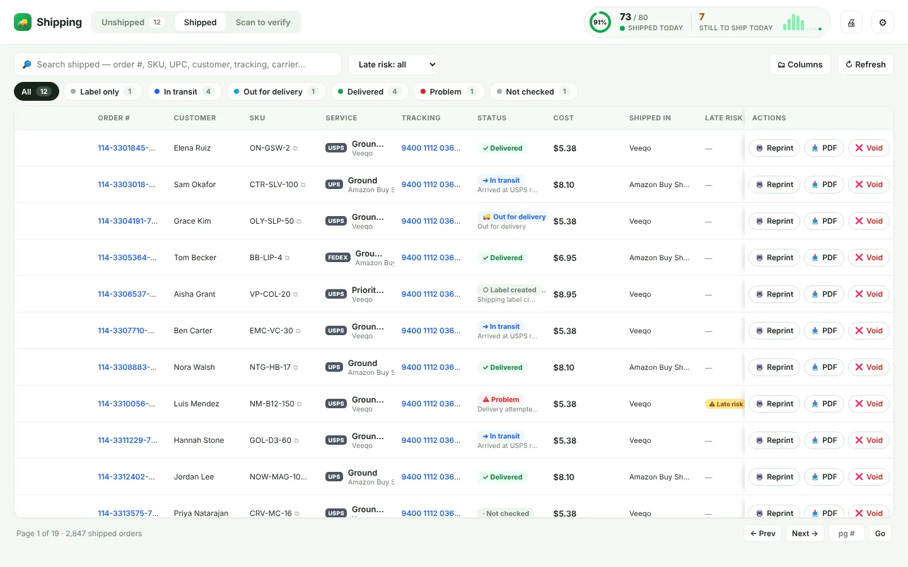The height and width of the screenshot is (567, 908).
Task: Go to the Prev page
Action: coord(763,533)
